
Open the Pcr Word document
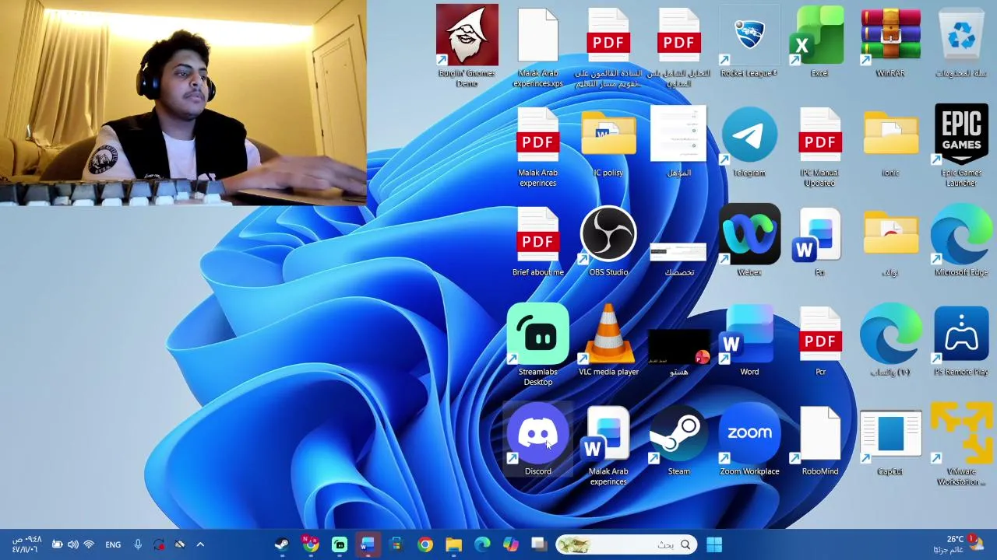tap(819, 242)
